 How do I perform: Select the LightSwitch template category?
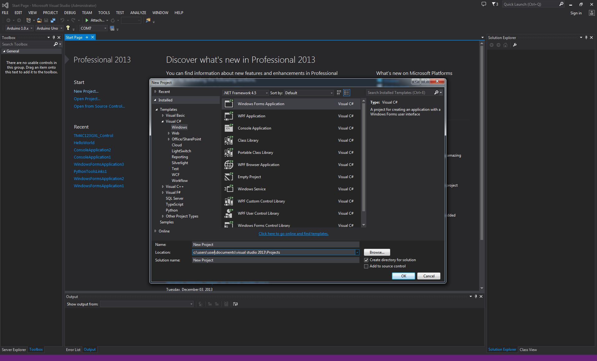tap(181, 151)
